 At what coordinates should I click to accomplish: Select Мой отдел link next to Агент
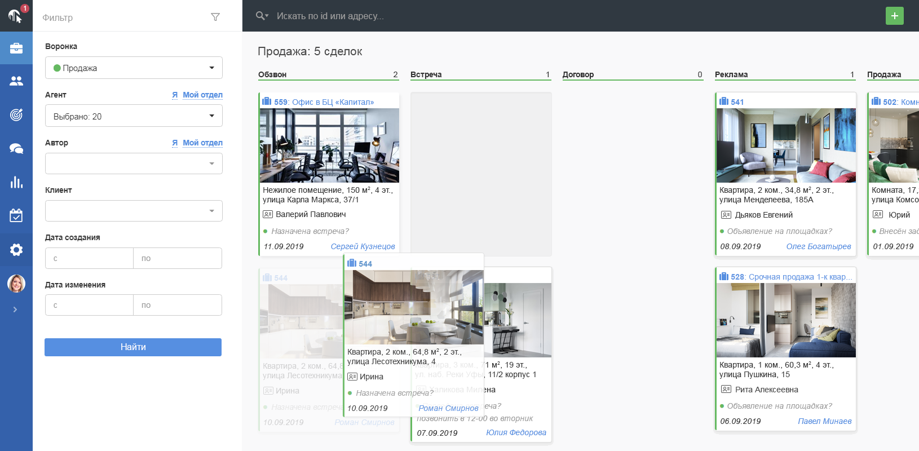pyautogui.click(x=202, y=95)
